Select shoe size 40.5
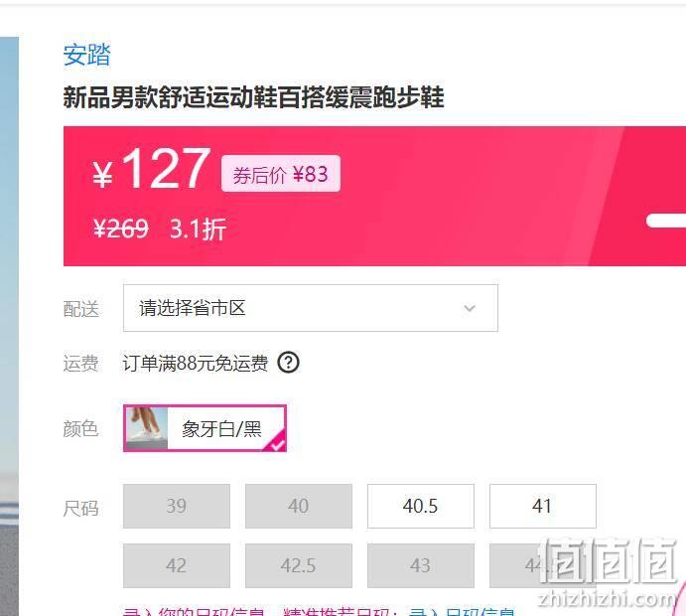 click(x=421, y=506)
